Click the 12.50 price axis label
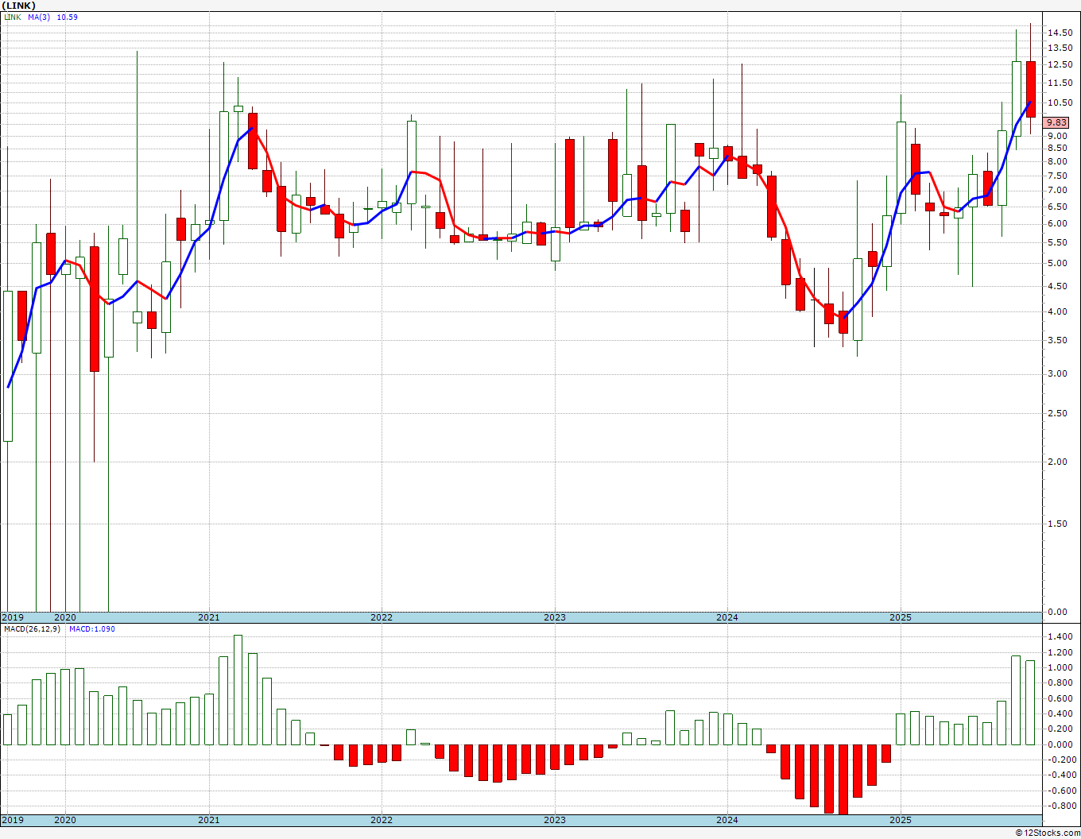This screenshot has width=1081, height=839. point(1060,64)
